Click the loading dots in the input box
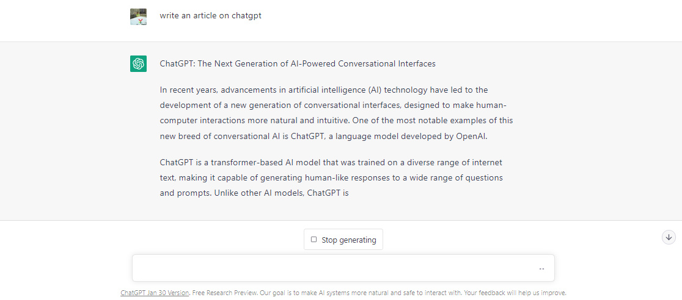Viewport: 682px width, 300px height. click(541, 268)
